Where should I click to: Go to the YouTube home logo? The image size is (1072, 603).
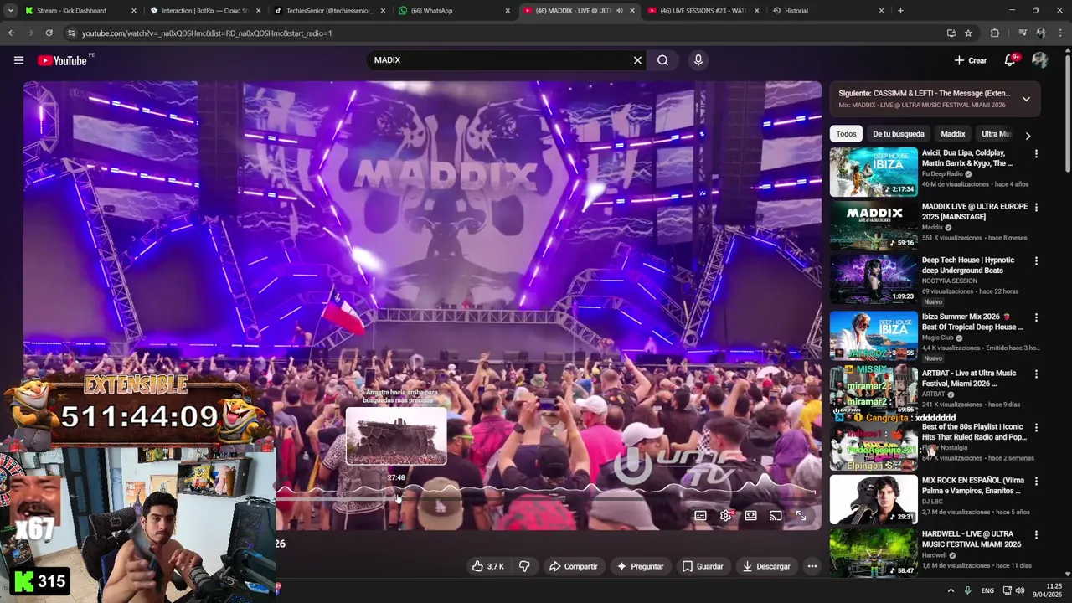[63, 60]
